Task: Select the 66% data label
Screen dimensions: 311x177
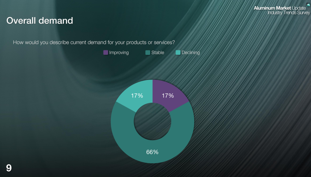Action: point(152,152)
